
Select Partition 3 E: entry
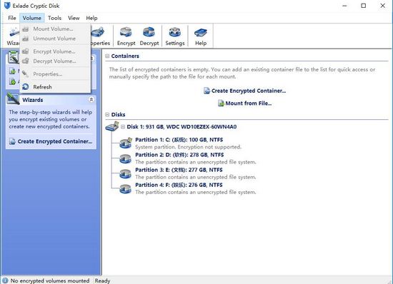[x=179, y=170]
